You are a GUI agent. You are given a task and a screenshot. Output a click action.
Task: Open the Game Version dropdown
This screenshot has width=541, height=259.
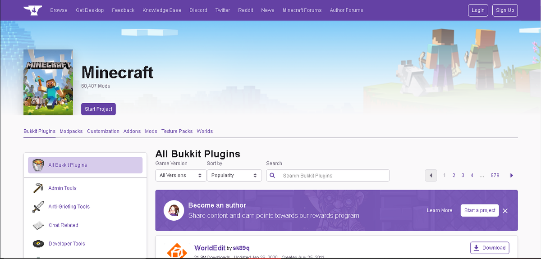(x=181, y=175)
